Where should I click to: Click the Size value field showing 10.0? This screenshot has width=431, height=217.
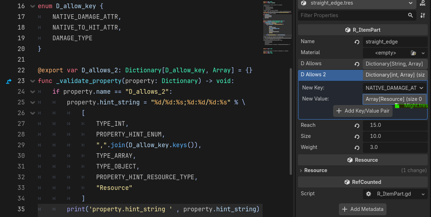pos(395,136)
